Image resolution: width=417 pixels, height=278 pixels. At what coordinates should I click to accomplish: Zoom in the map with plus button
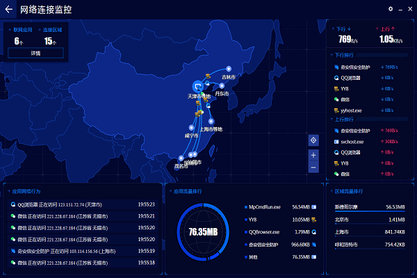(313, 155)
